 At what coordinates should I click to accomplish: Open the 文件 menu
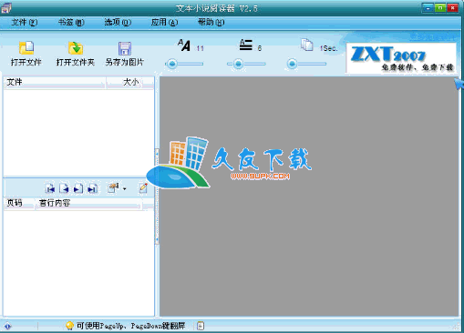[25, 23]
